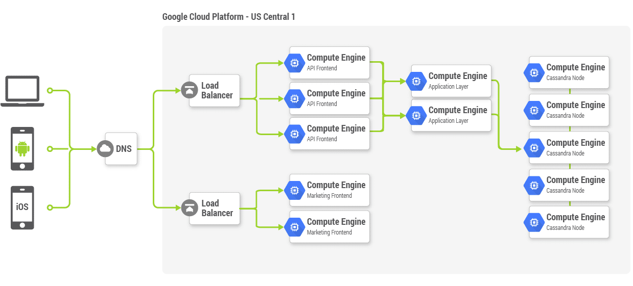Click the upper Load Balancer icon
Viewport: 633px width, 286px height.
(x=190, y=90)
